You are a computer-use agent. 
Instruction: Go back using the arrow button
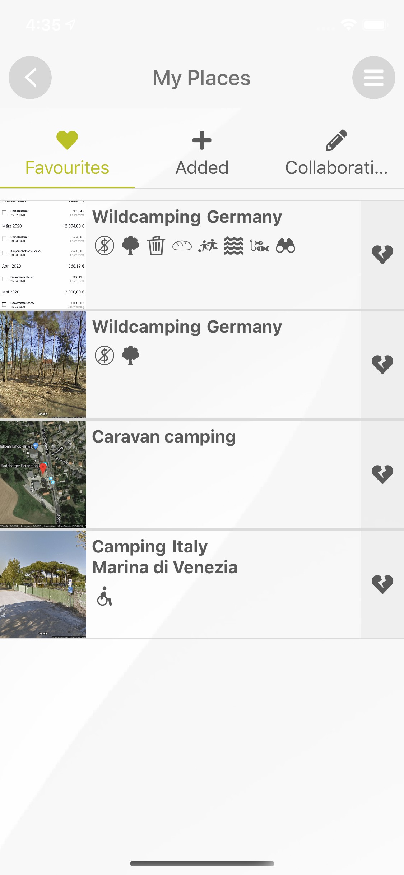click(x=30, y=78)
